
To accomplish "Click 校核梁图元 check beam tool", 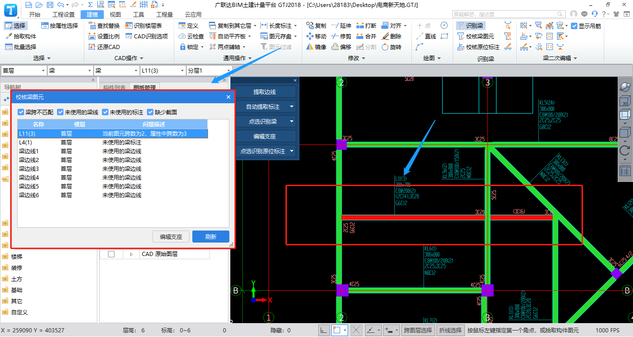I will pyautogui.click(x=475, y=36).
